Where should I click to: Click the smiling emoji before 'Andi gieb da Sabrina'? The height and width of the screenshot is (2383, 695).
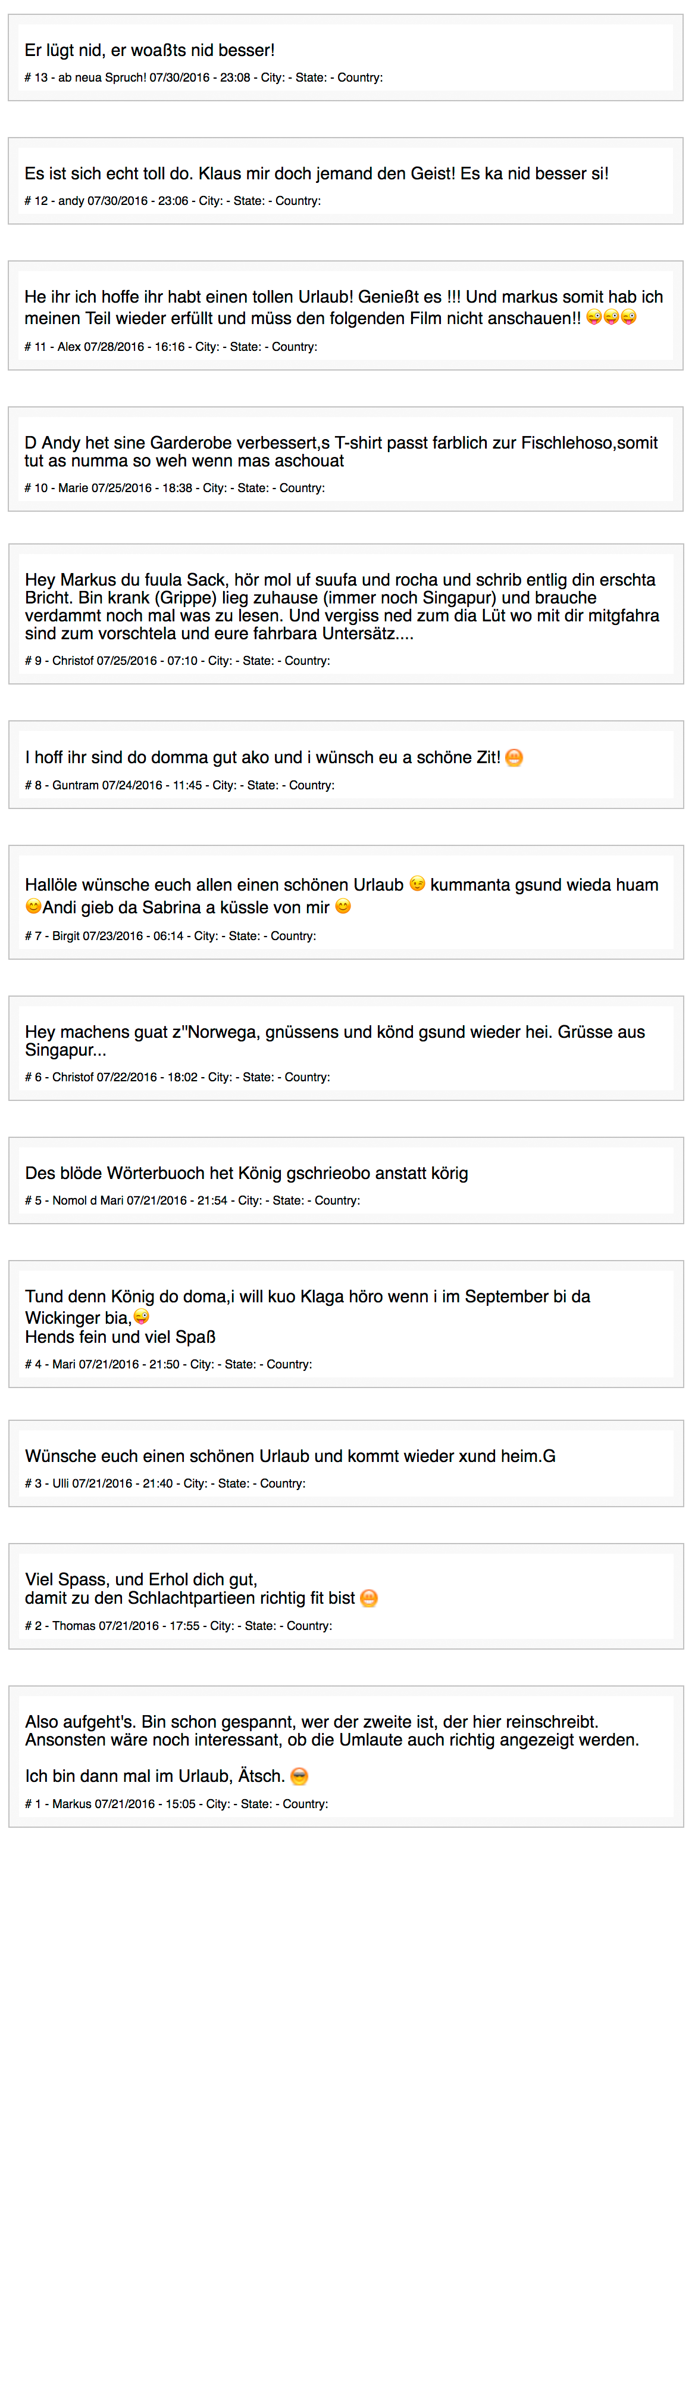pos(33,907)
